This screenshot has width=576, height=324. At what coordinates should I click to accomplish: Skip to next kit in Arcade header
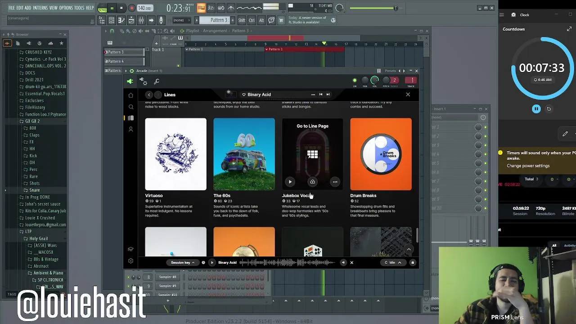click(x=328, y=94)
